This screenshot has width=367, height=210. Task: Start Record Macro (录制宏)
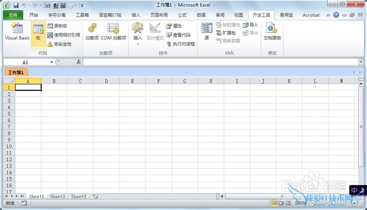coord(57,26)
